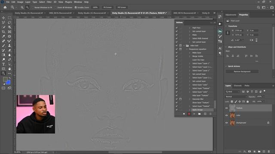Select the Horizontal Type tool
Image resolution: width=275 pixels, height=154 pixels.
point(3,64)
